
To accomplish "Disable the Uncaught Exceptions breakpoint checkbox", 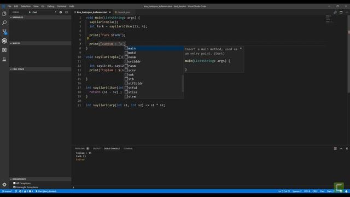I will (x=14, y=187).
